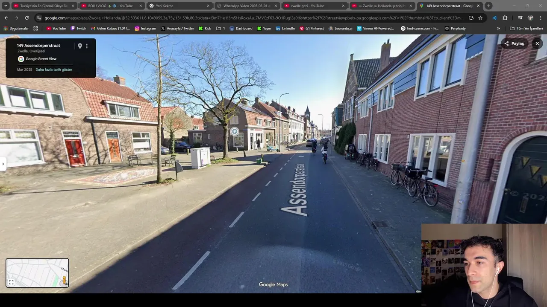This screenshot has width=547, height=307.
Task: Open 'Gelen Kutusu' Gmail bookmark
Action: (110, 28)
